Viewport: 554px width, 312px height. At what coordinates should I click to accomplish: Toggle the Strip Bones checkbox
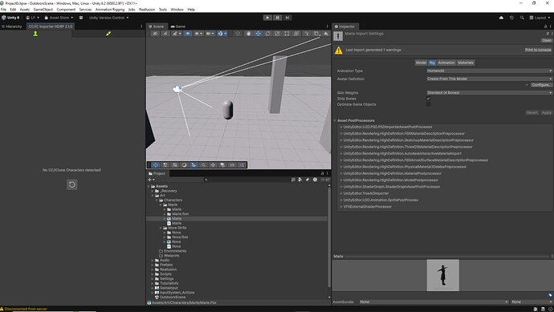click(x=428, y=99)
